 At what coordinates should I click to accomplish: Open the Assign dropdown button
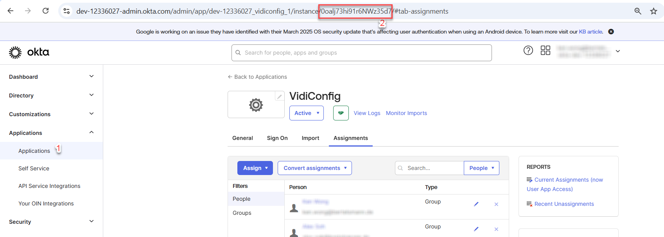coord(255,168)
